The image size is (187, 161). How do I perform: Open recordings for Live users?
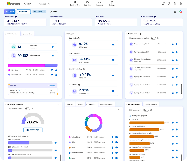[x=53, y=47]
